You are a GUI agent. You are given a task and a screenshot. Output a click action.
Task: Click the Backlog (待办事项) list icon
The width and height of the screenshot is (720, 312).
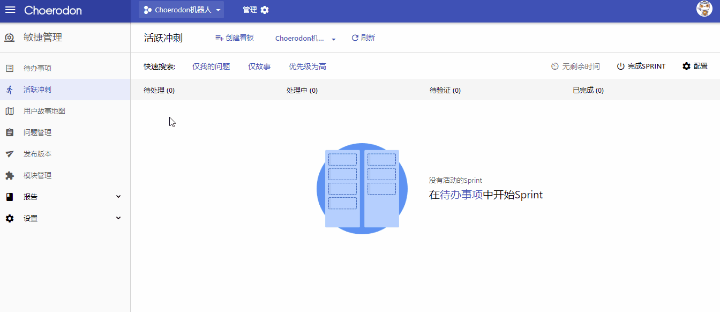pos(10,68)
